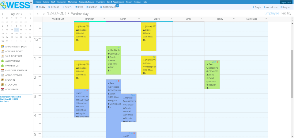Open the Marketing menu
The image size is (294, 138).
click(x=72, y=2)
